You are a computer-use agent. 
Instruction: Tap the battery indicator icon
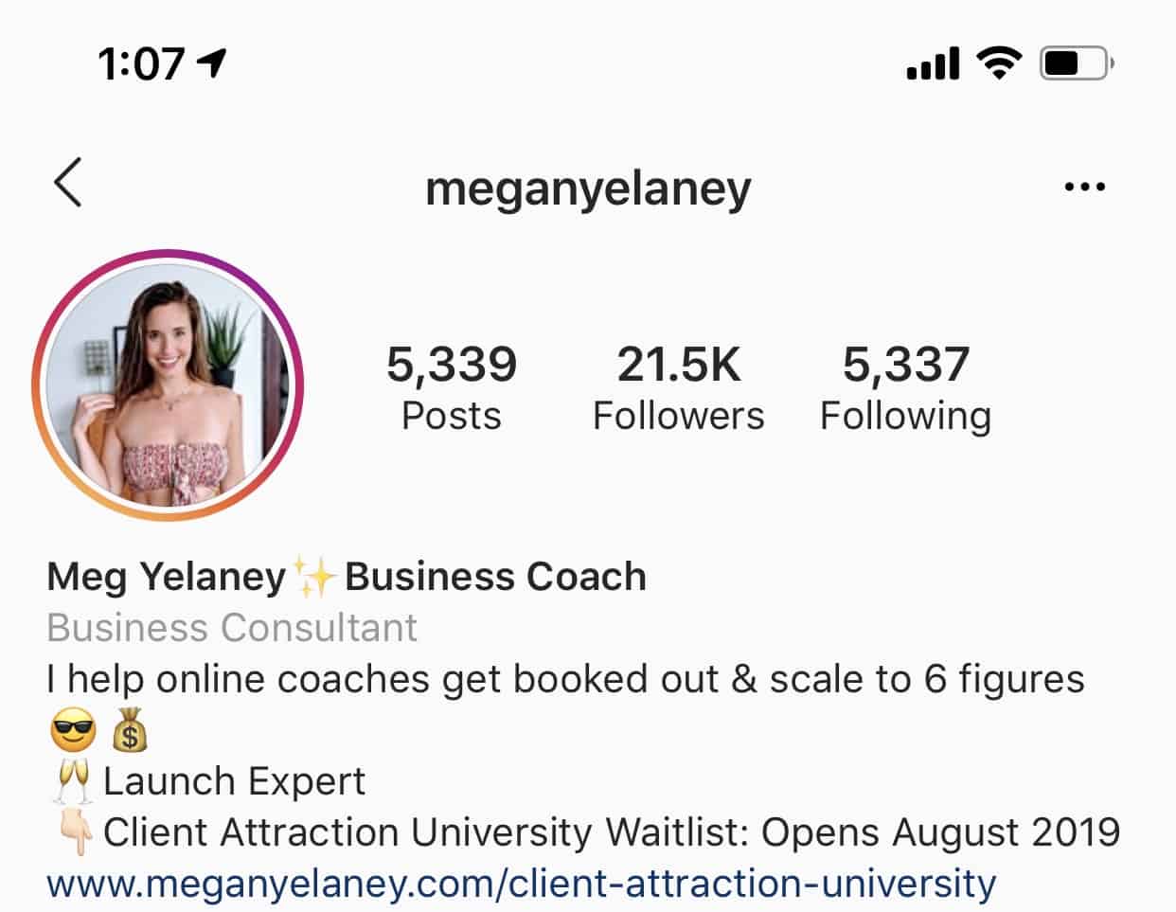point(1078,63)
